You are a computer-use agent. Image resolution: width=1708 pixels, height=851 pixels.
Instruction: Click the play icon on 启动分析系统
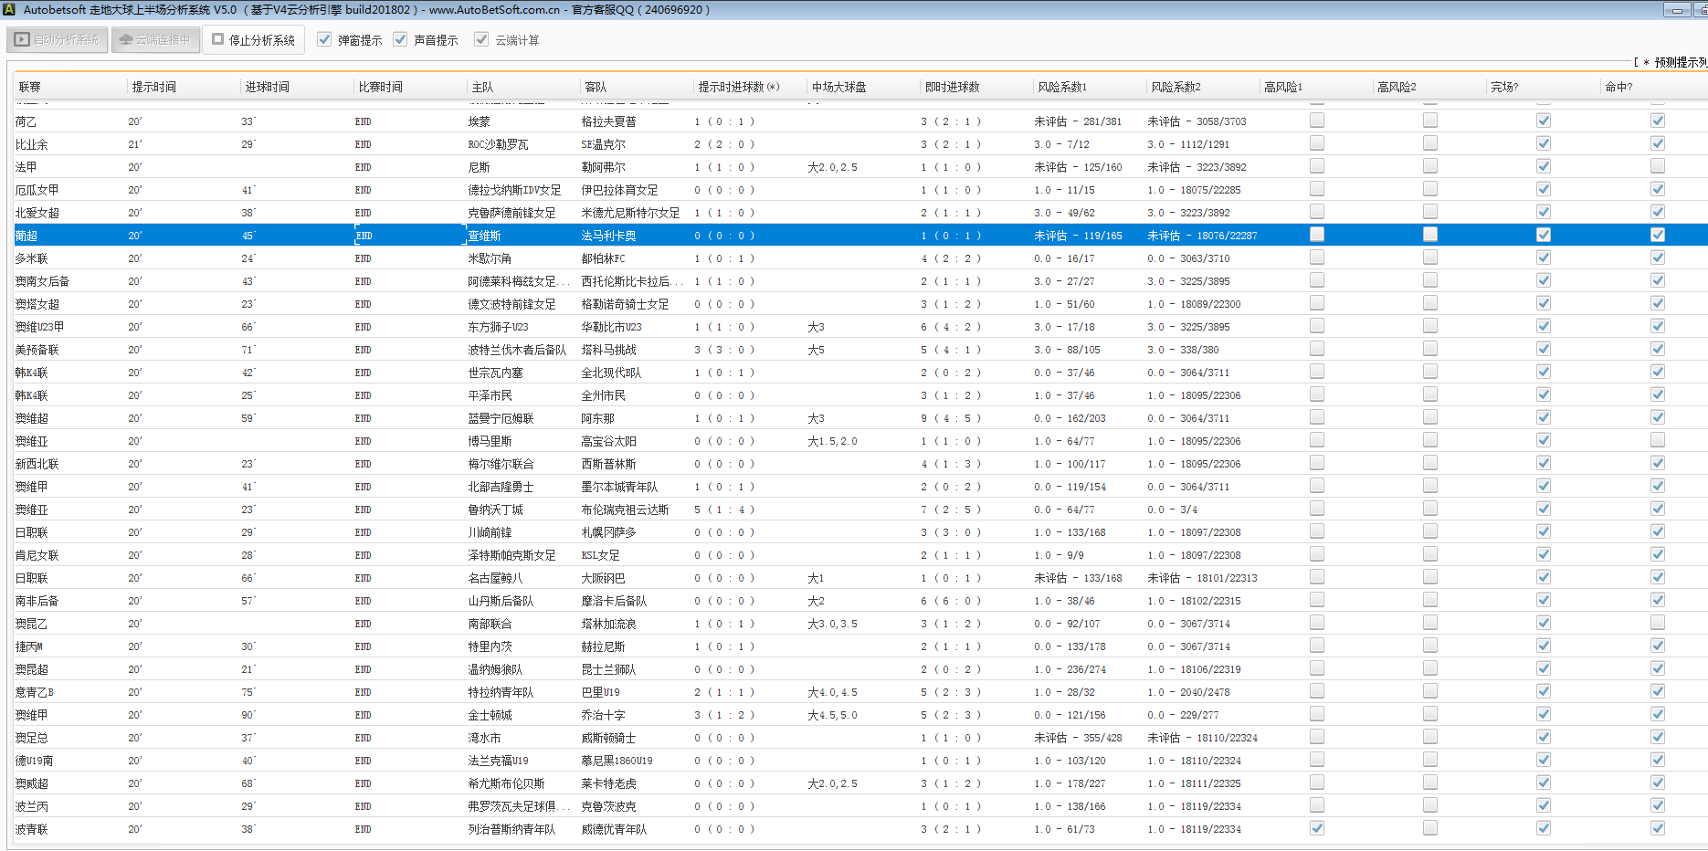click(x=23, y=40)
